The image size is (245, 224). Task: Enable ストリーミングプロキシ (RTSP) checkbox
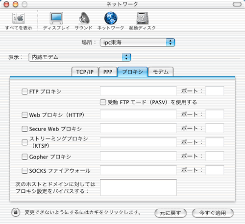click(24, 142)
